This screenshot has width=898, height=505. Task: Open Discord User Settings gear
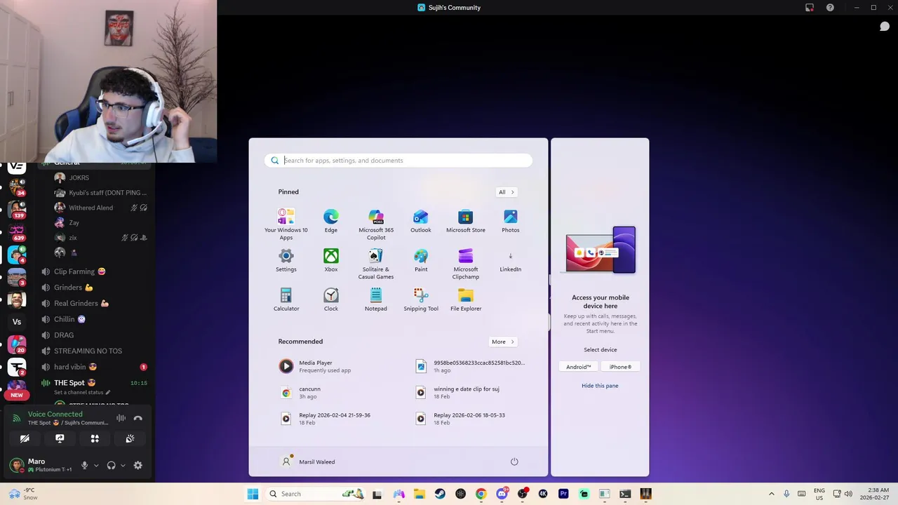pyautogui.click(x=138, y=465)
